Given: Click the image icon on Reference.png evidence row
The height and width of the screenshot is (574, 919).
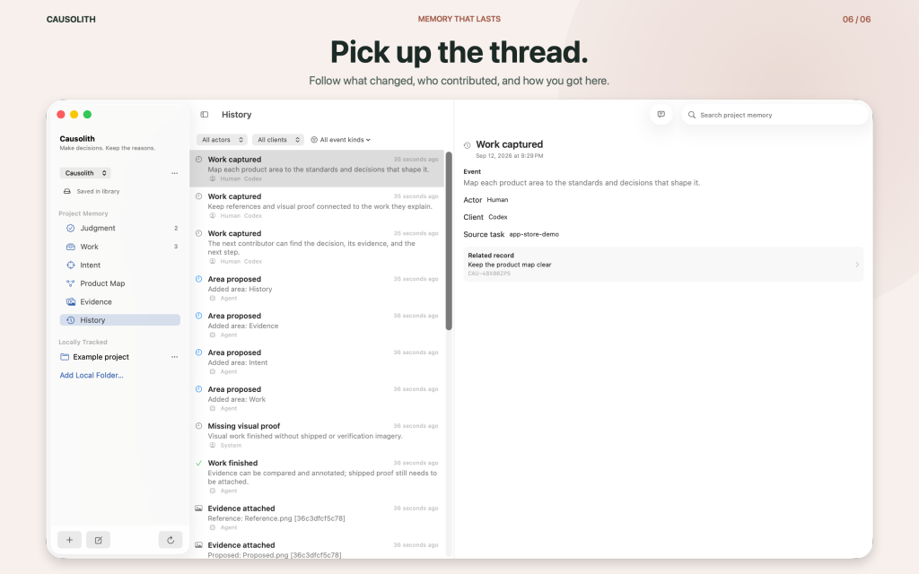Looking at the screenshot, I should click(x=198, y=509).
